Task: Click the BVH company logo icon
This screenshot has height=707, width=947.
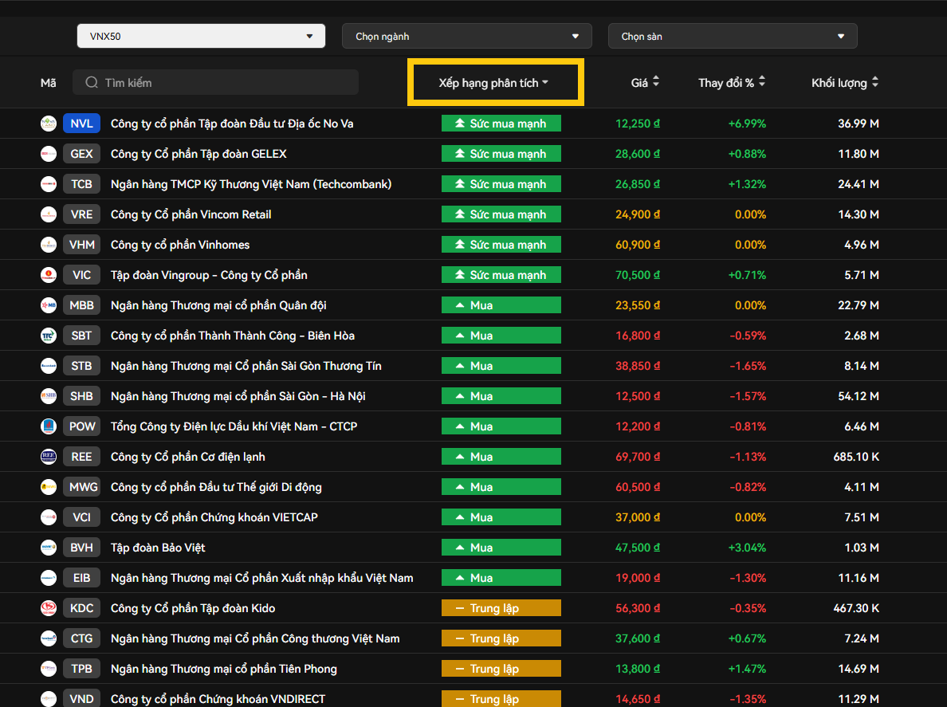Action: [49, 548]
